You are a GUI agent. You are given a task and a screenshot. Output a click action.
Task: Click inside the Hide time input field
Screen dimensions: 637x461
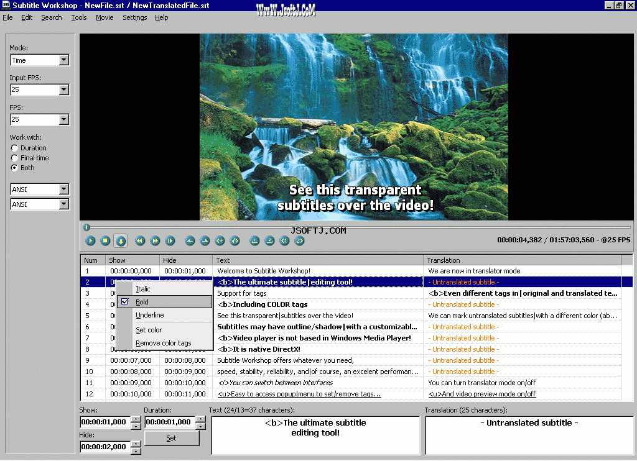pos(105,447)
